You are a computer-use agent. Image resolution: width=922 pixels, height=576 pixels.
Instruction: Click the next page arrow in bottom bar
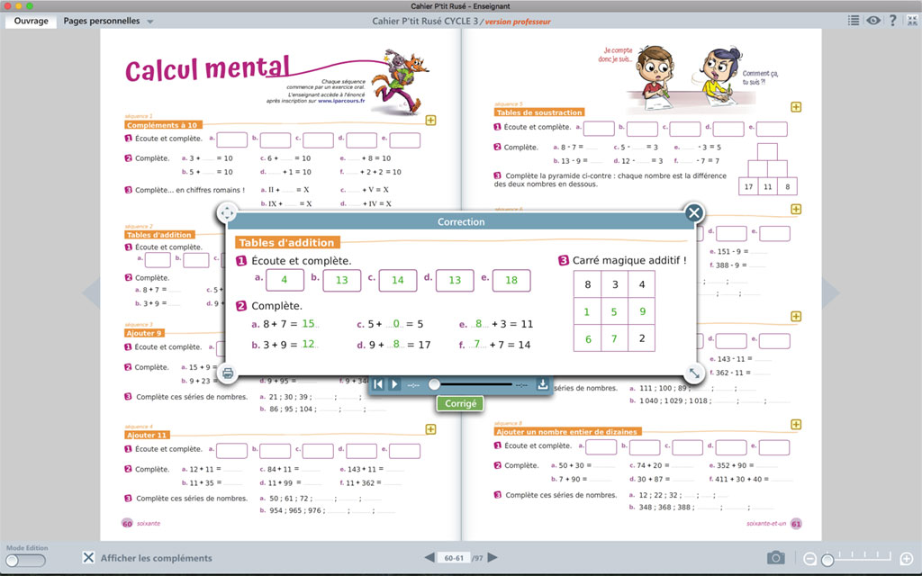pos(493,557)
